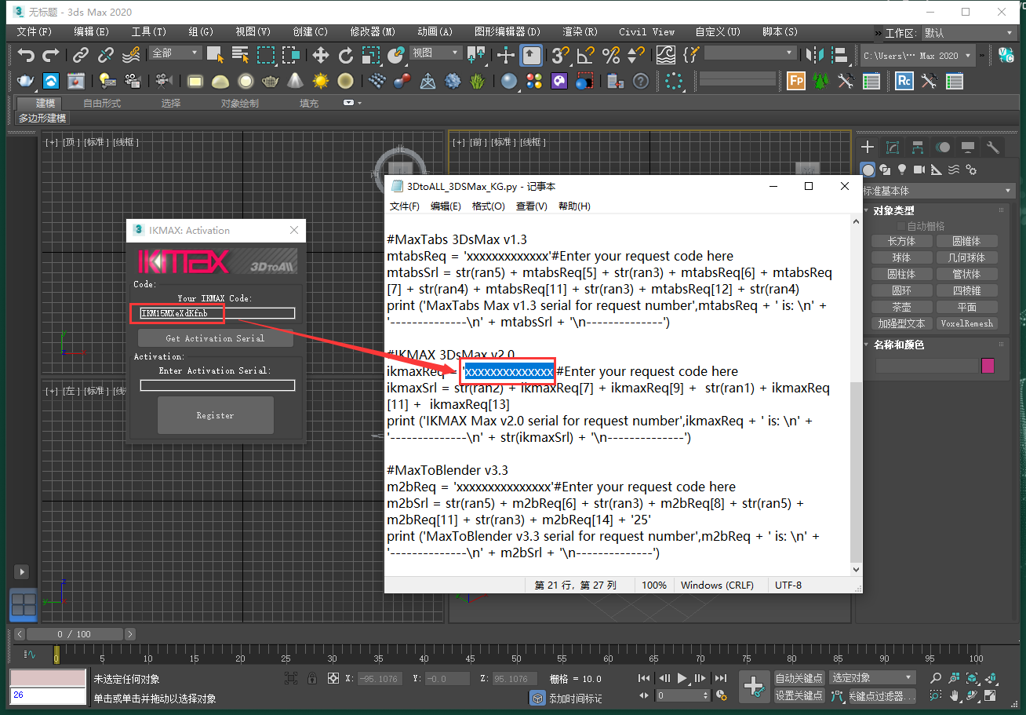Click the Enter Activation Serial input field
This screenshot has width=1026, height=715.
click(217, 385)
